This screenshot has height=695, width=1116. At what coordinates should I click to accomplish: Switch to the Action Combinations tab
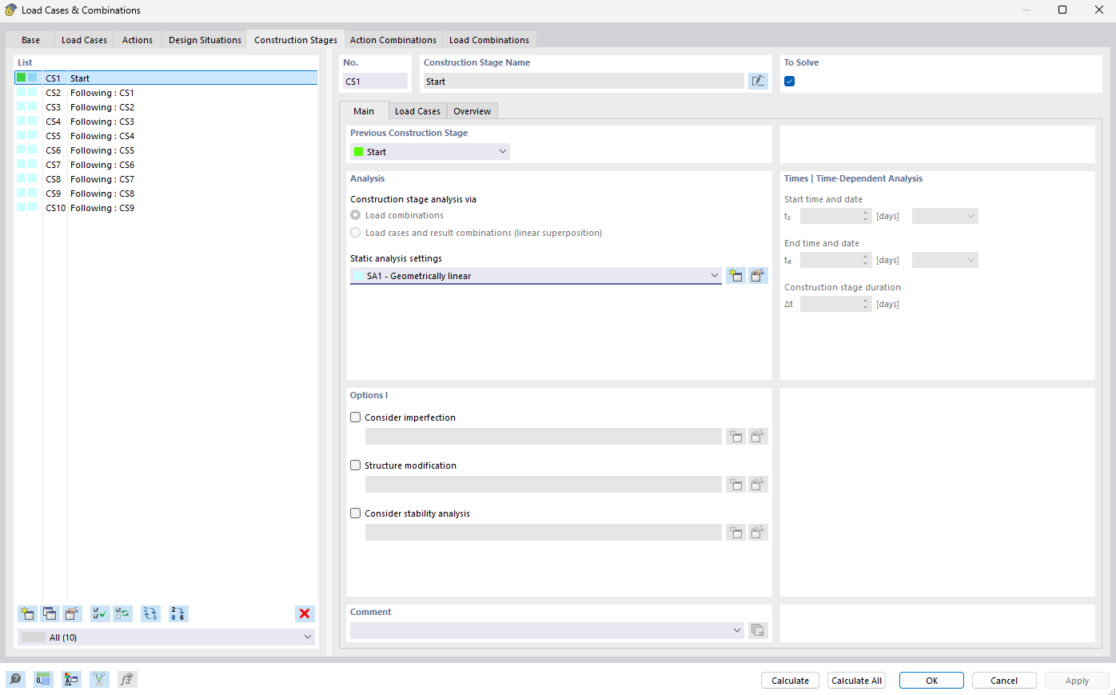(x=393, y=39)
